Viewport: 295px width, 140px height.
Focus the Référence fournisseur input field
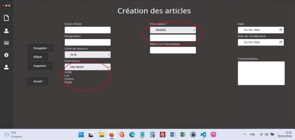(173, 50)
